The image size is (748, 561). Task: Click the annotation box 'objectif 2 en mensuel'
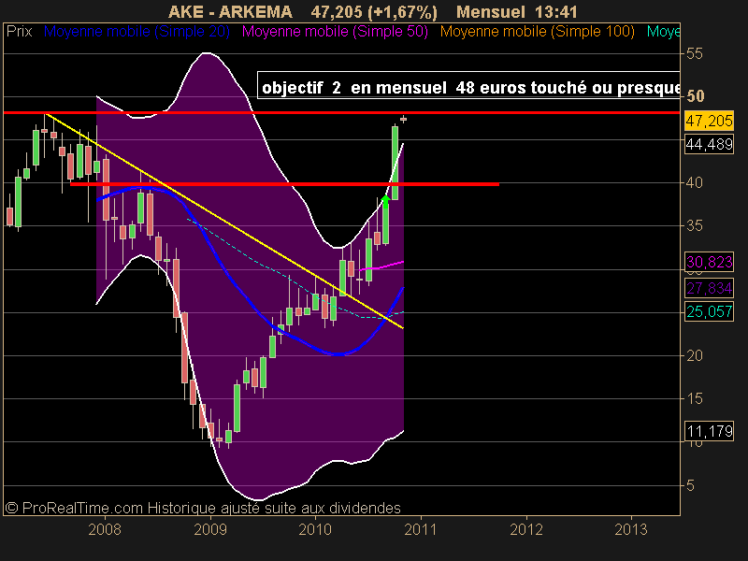click(x=468, y=85)
